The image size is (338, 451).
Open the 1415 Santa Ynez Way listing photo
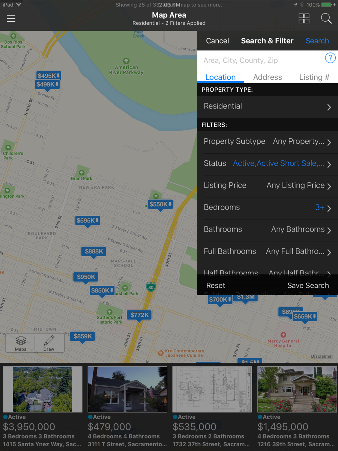[42, 389]
